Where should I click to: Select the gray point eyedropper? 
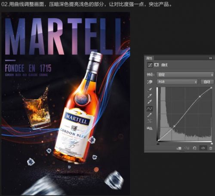[150, 95]
